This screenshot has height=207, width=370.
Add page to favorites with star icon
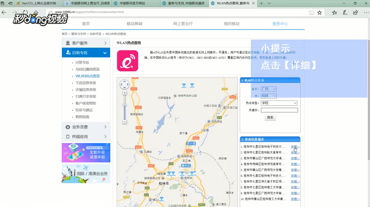pyautogui.click(x=320, y=13)
